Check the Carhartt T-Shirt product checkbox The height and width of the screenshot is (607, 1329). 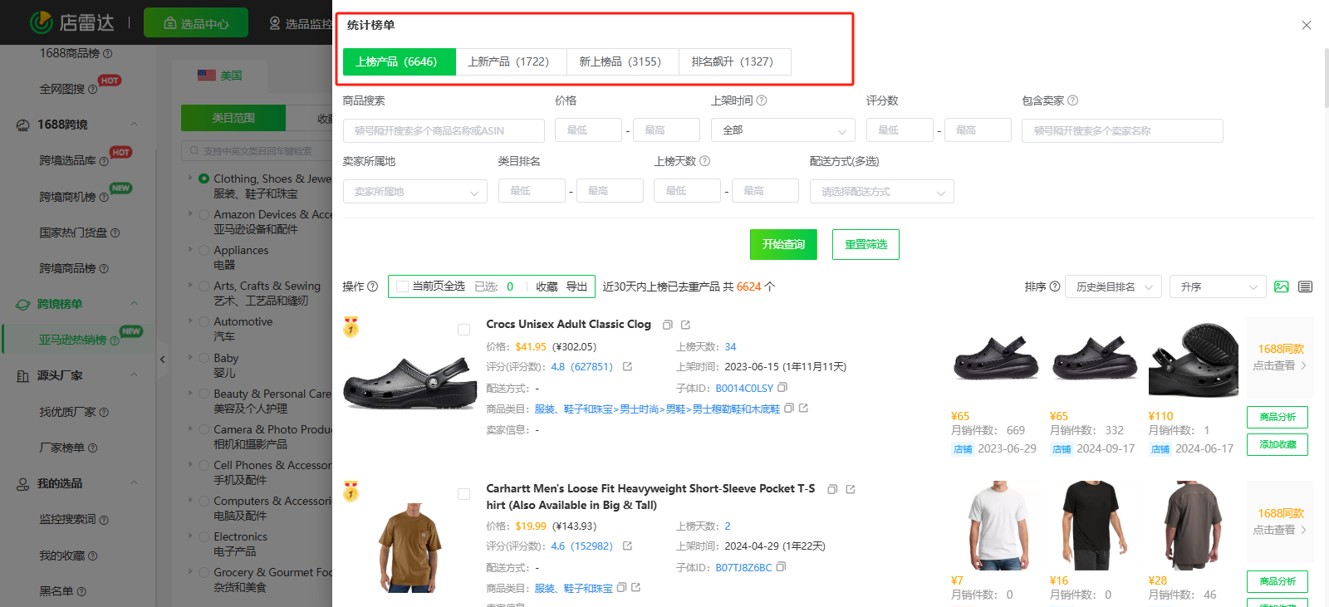pos(463,494)
